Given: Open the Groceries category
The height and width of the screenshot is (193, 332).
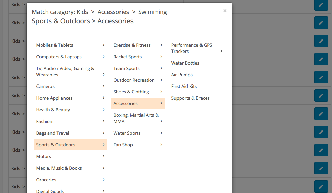Looking at the screenshot, I should (46, 180).
